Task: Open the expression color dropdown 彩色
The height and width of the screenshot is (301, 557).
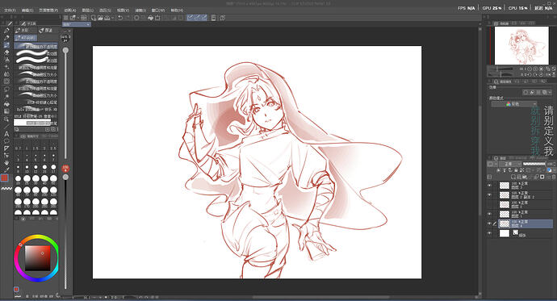Action: 514,104
